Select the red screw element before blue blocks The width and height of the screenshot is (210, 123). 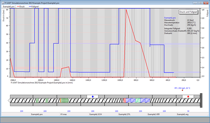click(125, 100)
